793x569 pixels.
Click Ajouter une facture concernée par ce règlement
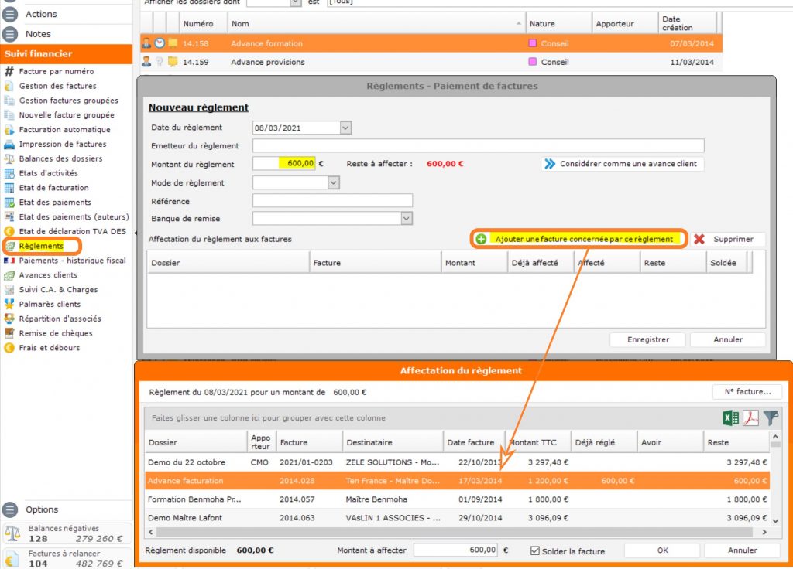(x=578, y=239)
